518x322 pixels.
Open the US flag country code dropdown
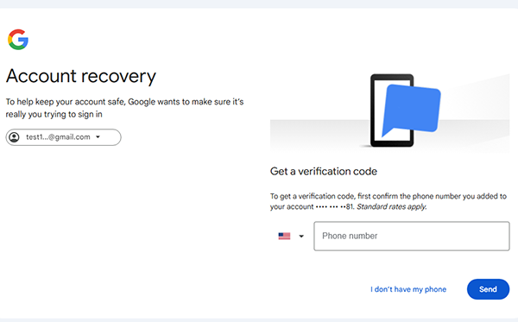291,237
